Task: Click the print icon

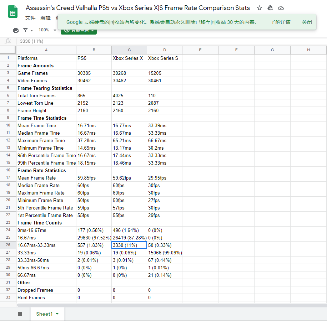Action: [16, 30]
